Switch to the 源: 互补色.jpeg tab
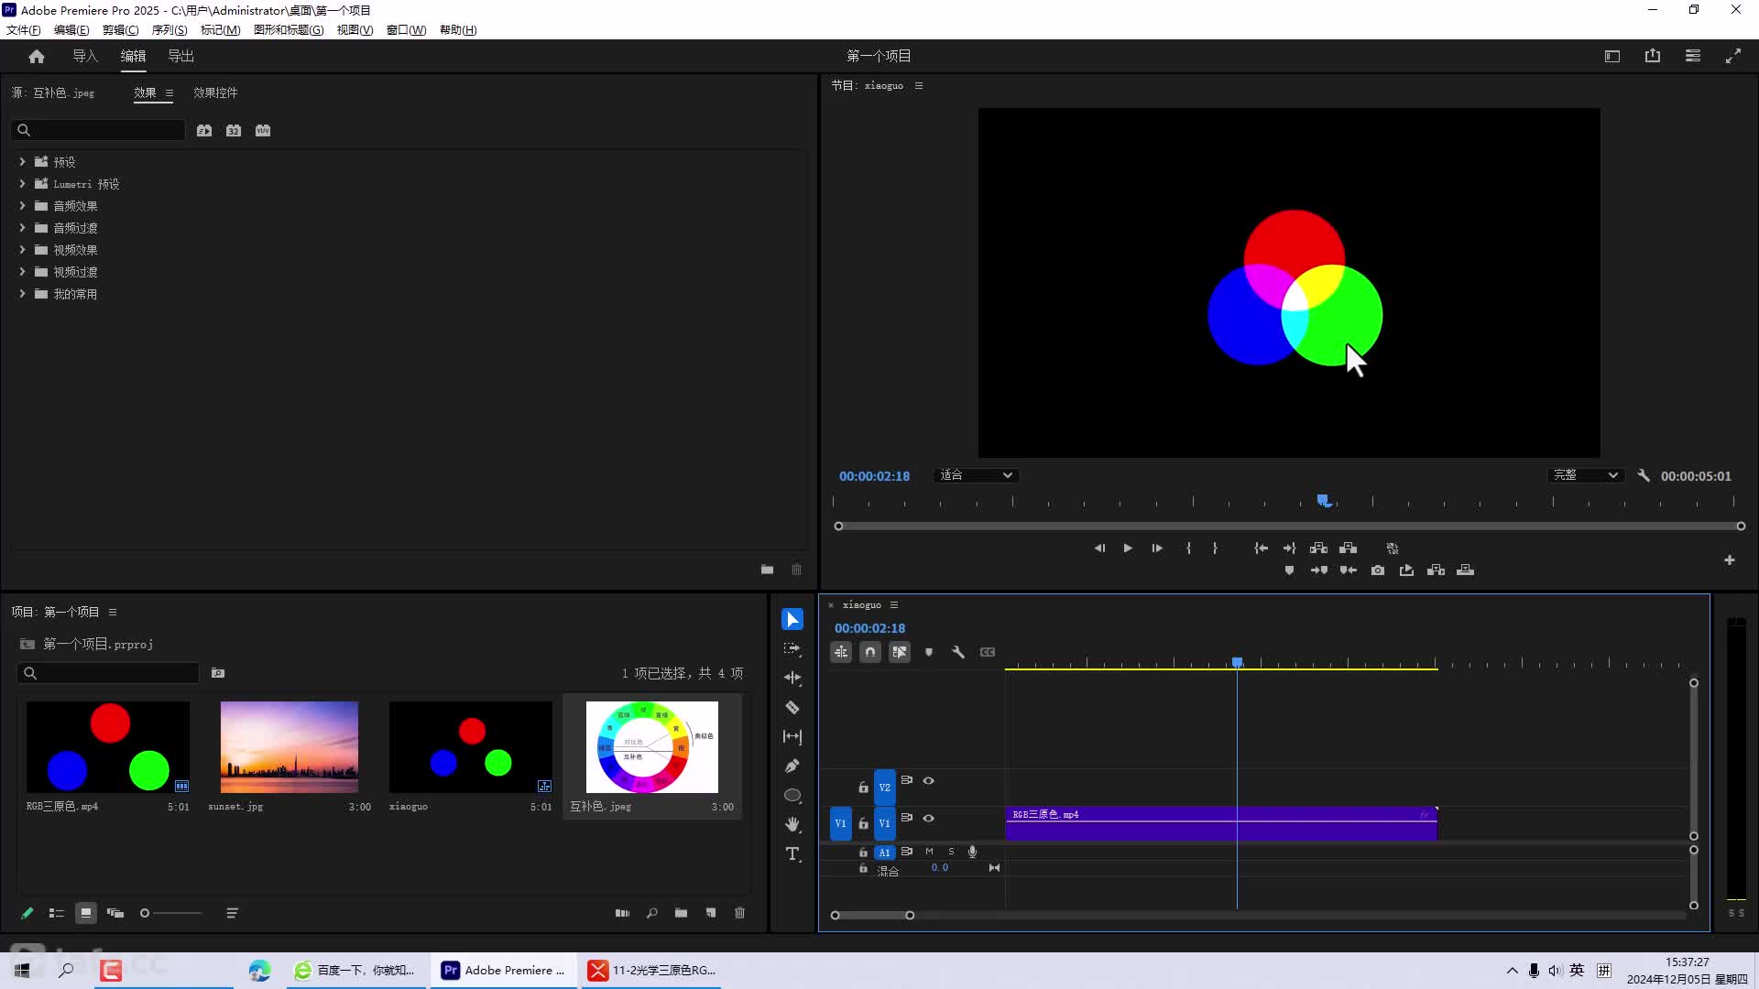 [53, 92]
